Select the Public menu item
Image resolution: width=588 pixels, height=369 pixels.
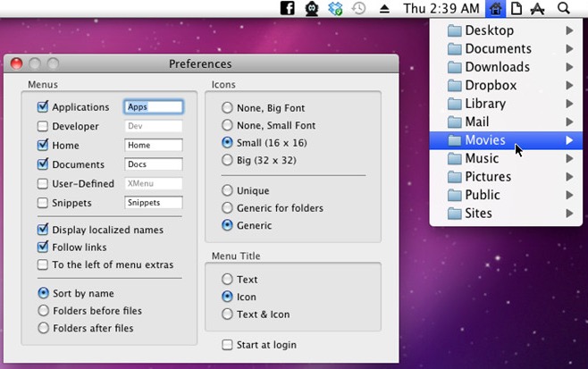click(x=506, y=195)
